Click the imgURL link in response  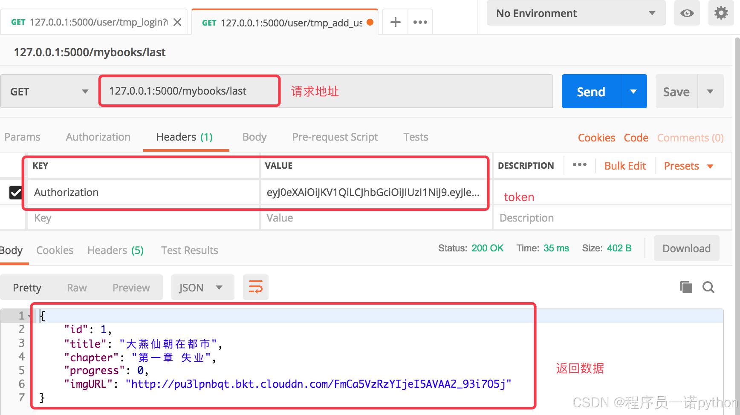pyautogui.click(x=318, y=384)
